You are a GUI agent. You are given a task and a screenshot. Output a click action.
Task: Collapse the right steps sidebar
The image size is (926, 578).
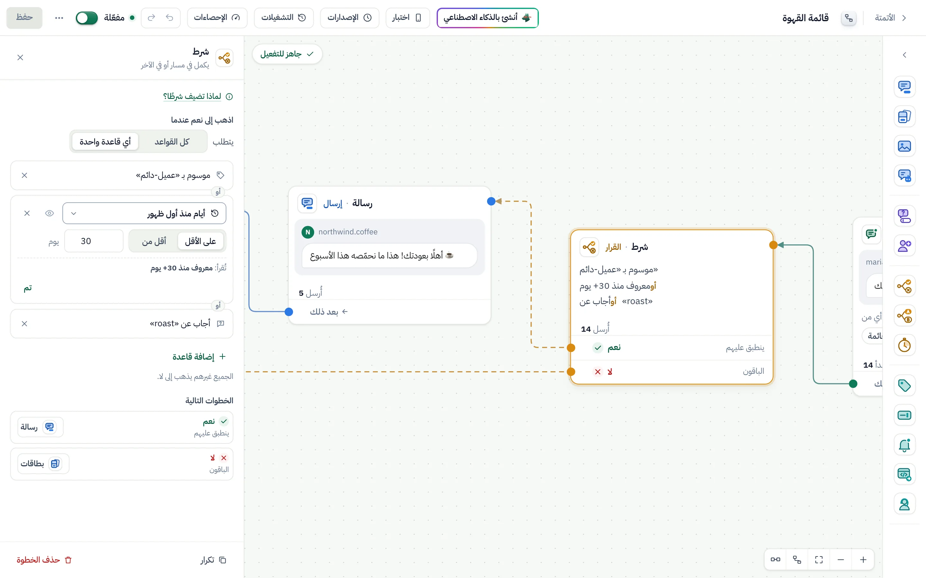click(904, 55)
